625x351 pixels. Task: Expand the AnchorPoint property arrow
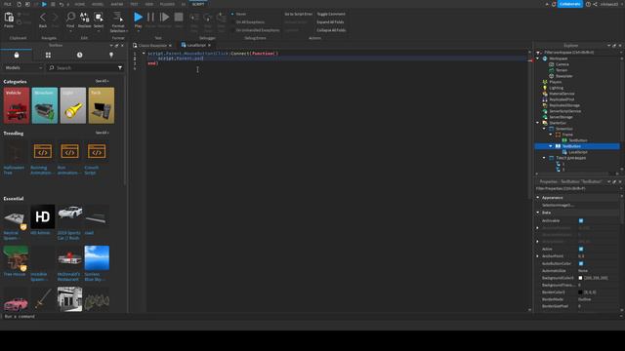click(538, 256)
